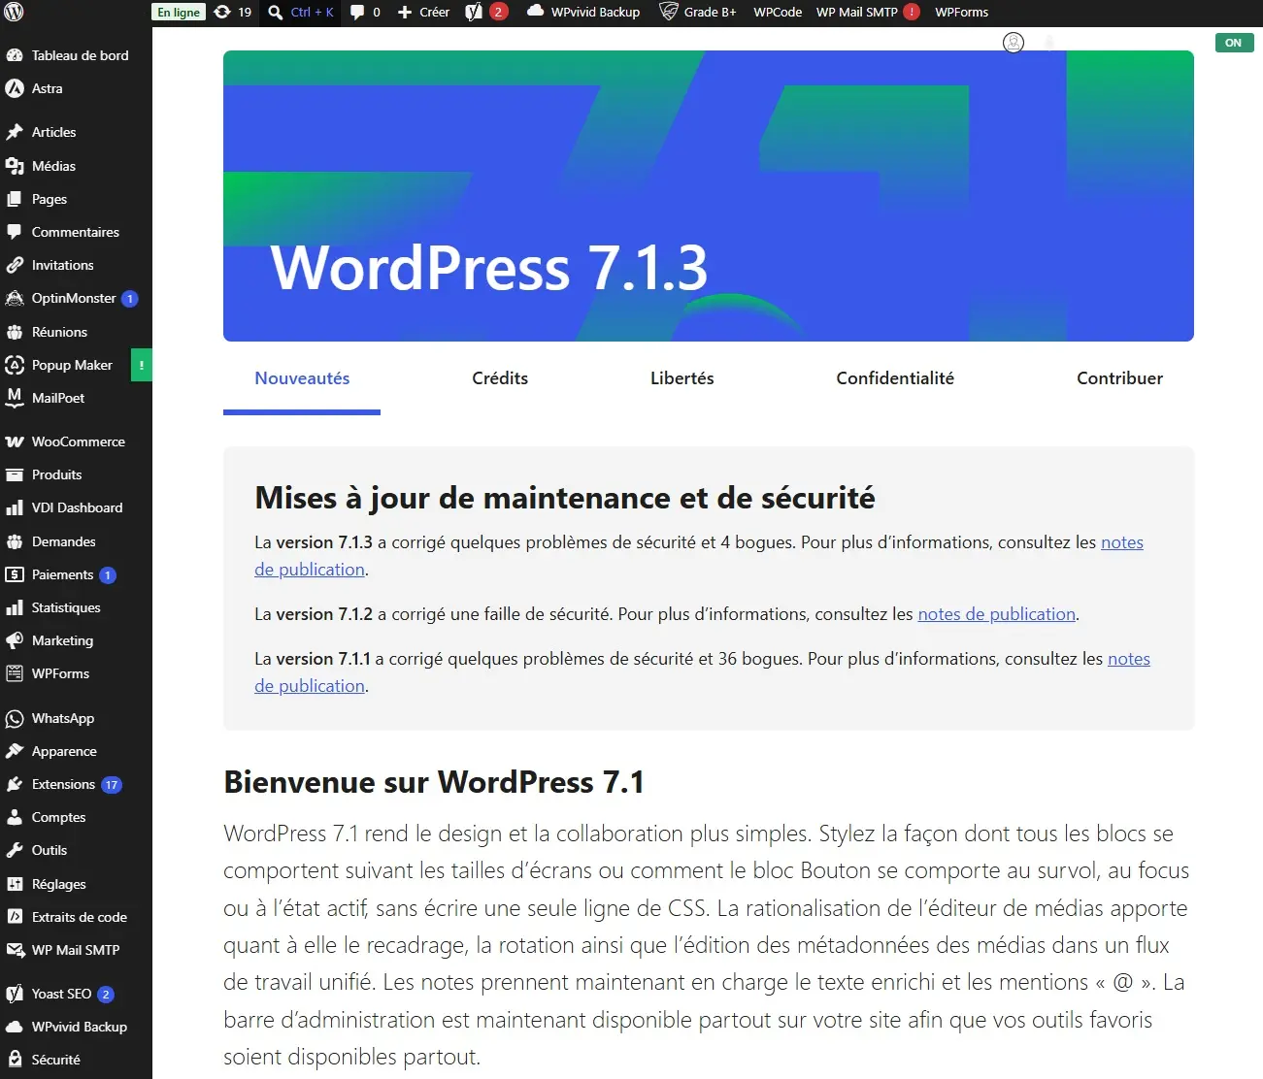Image resolution: width=1263 pixels, height=1079 pixels.
Task: Click the Créer plus button
Action: click(x=424, y=13)
